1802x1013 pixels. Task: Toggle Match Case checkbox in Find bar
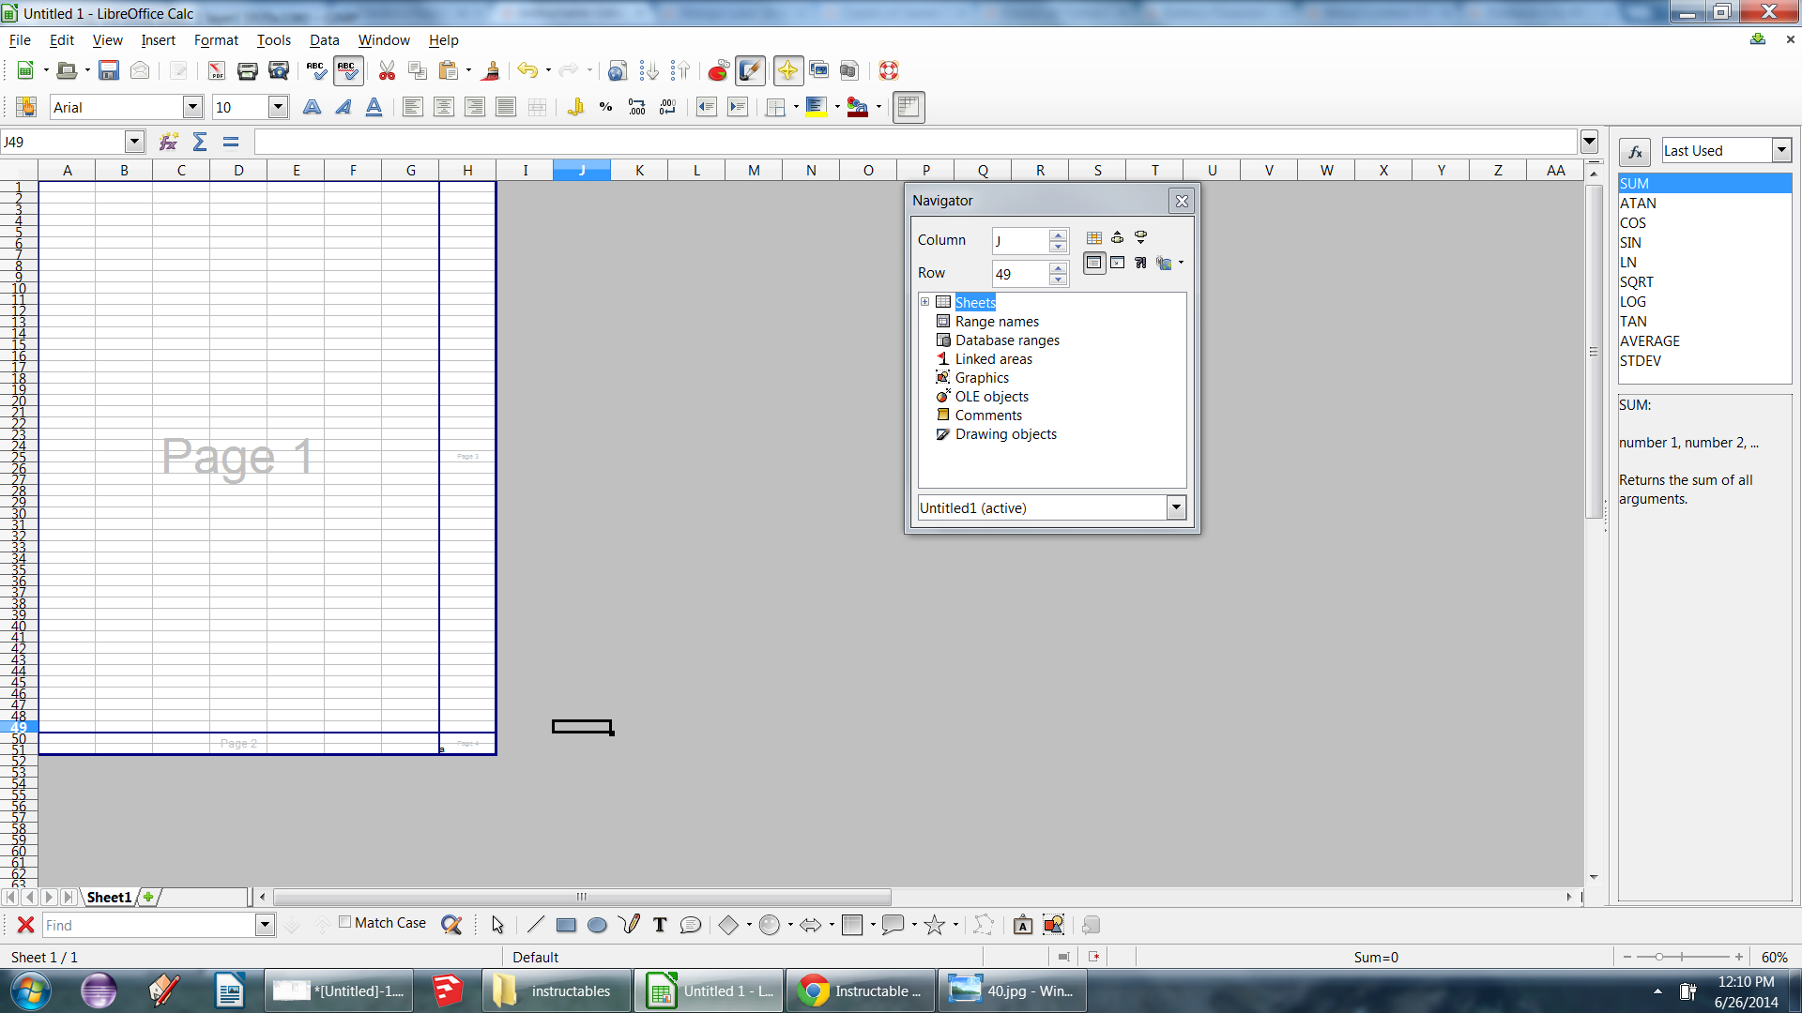click(344, 924)
